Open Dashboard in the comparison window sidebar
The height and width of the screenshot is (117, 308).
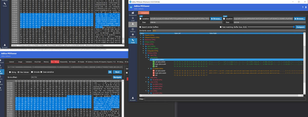pos(132,14)
